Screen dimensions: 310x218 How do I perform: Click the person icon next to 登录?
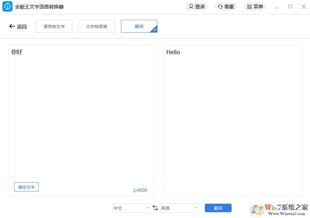pyautogui.click(x=191, y=6)
